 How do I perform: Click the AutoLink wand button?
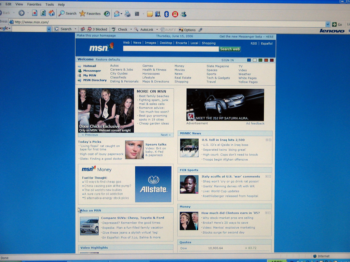(144, 29)
